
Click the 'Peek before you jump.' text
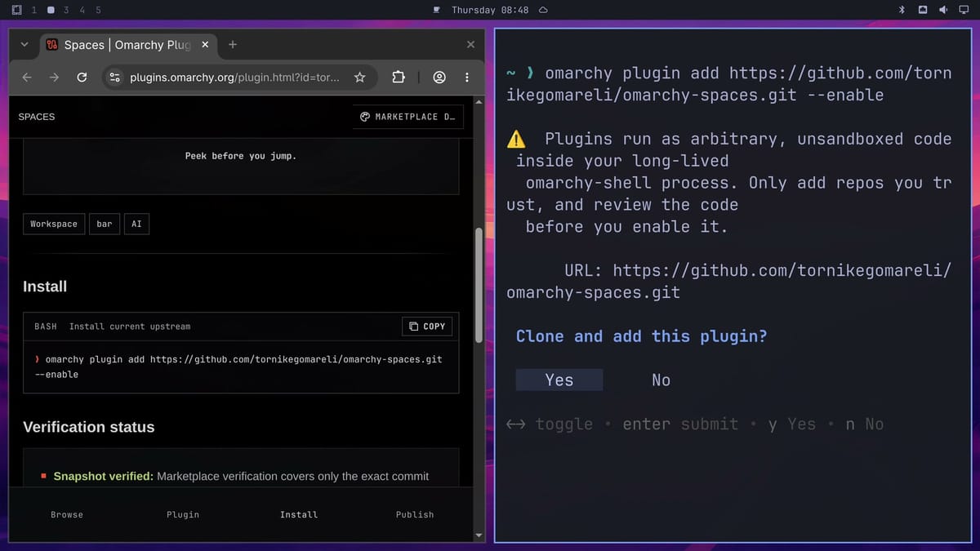coord(241,156)
